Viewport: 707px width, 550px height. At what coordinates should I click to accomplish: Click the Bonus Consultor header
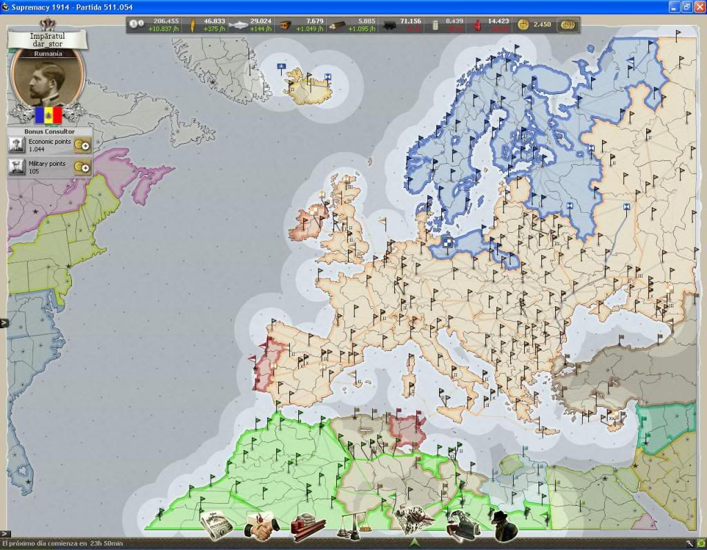point(50,131)
